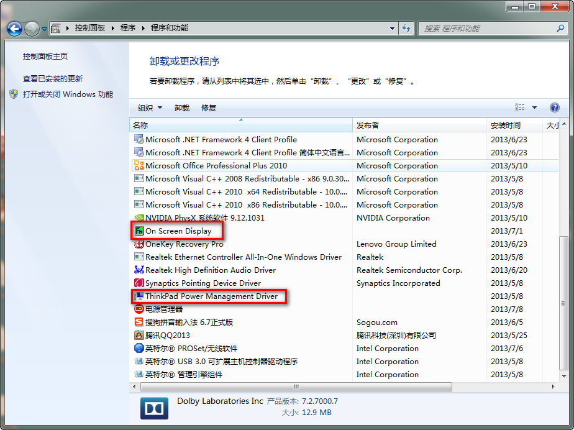Click the 卸载 toolbar button
The width and height of the screenshot is (574, 430).
pos(182,107)
